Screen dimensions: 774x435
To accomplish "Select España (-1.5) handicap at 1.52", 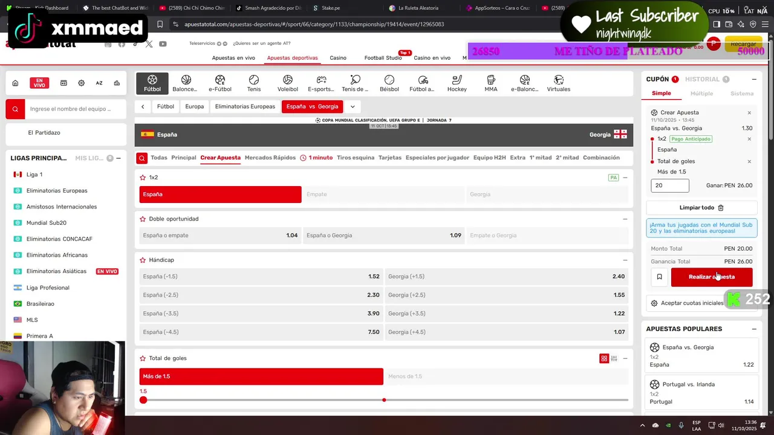I will pyautogui.click(x=261, y=277).
